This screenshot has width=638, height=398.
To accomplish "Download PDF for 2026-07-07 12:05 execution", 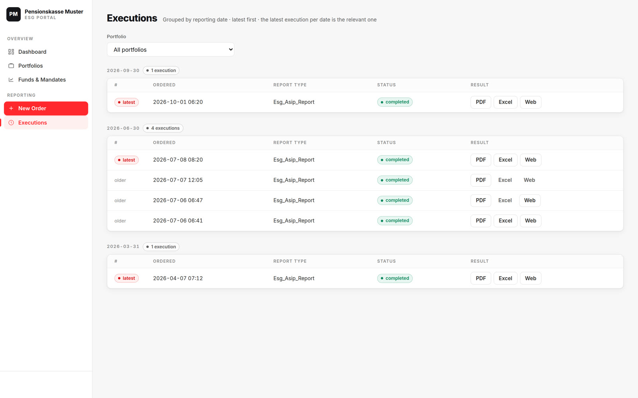I will pyautogui.click(x=481, y=180).
